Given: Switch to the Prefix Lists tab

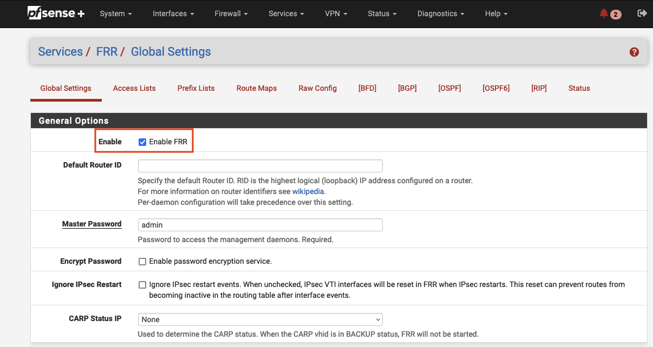Looking at the screenshot, I should click(195, 88).
